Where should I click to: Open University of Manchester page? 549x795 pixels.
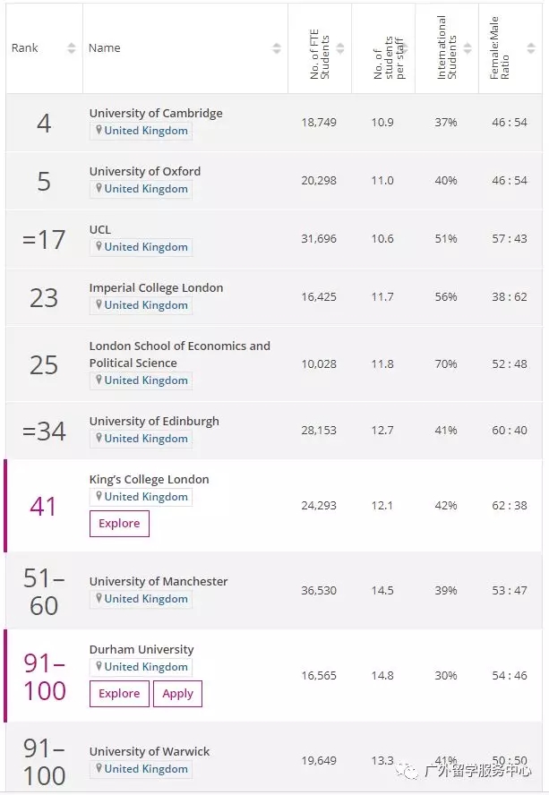tap(159, 582)
